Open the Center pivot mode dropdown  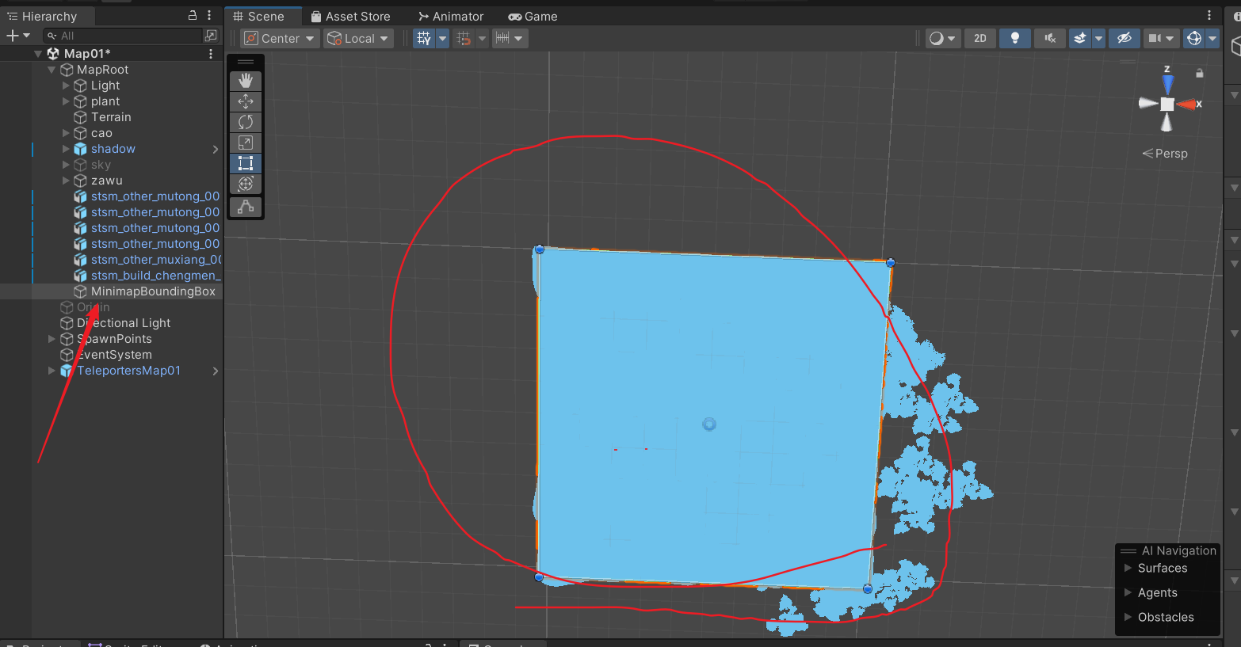pos(280,39)
